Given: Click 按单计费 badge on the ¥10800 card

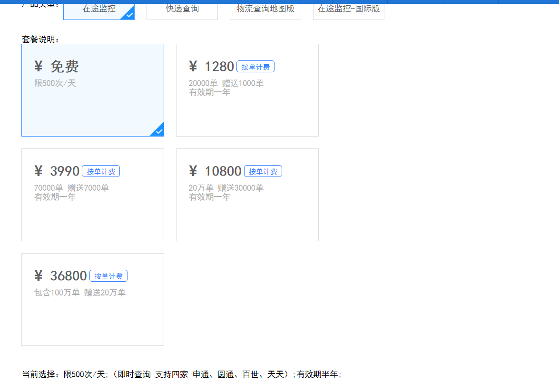Looking at the screenshot, I should pos(263,171).
